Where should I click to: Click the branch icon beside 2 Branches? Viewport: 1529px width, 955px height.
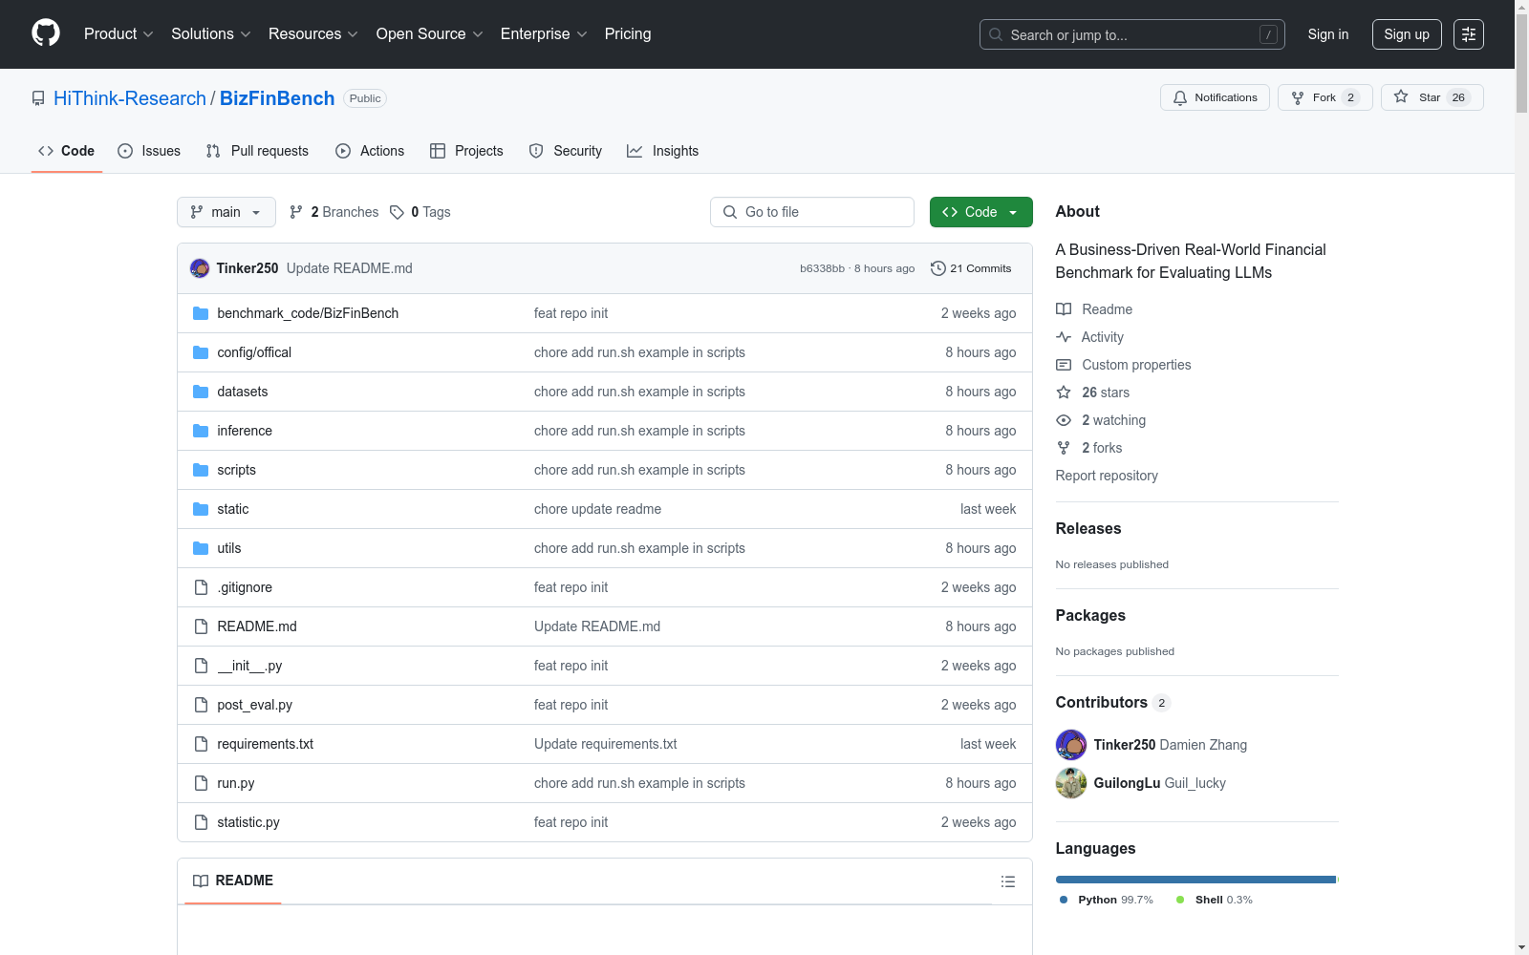click(x=296, y=212)
